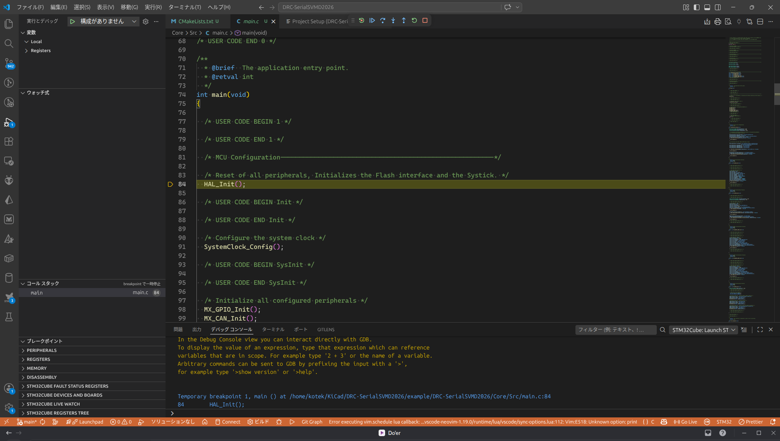Start debugging with the green play button
Image resolution: width=780 pixels, height=441 pixels.
(72, 22)
